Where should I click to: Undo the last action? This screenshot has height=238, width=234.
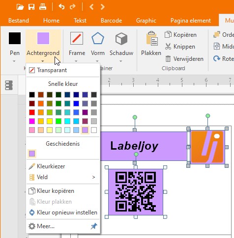pos(61,7)
